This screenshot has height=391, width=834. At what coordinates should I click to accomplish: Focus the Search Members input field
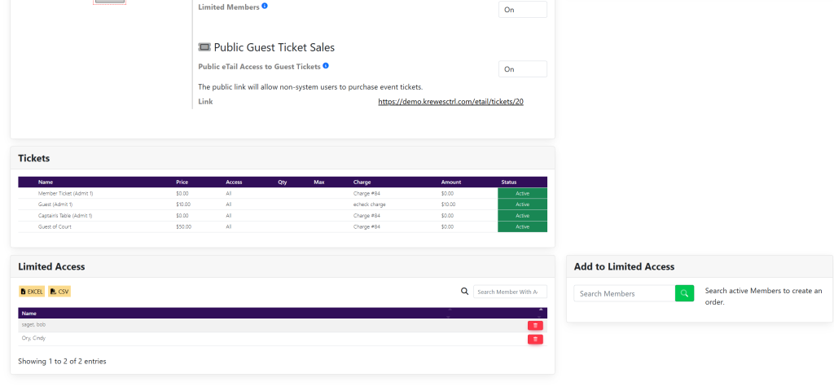point(624,293)
